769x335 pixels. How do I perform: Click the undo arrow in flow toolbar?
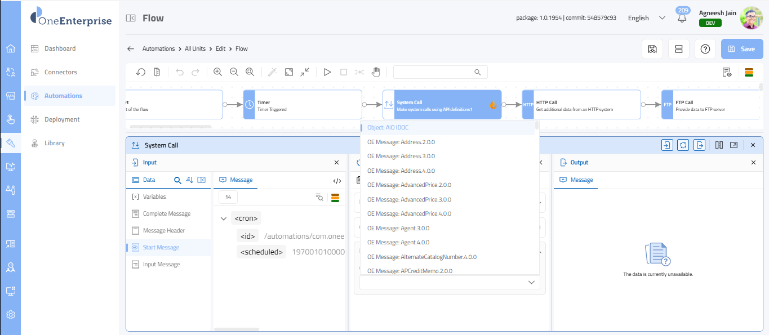(x=180, y=72)
